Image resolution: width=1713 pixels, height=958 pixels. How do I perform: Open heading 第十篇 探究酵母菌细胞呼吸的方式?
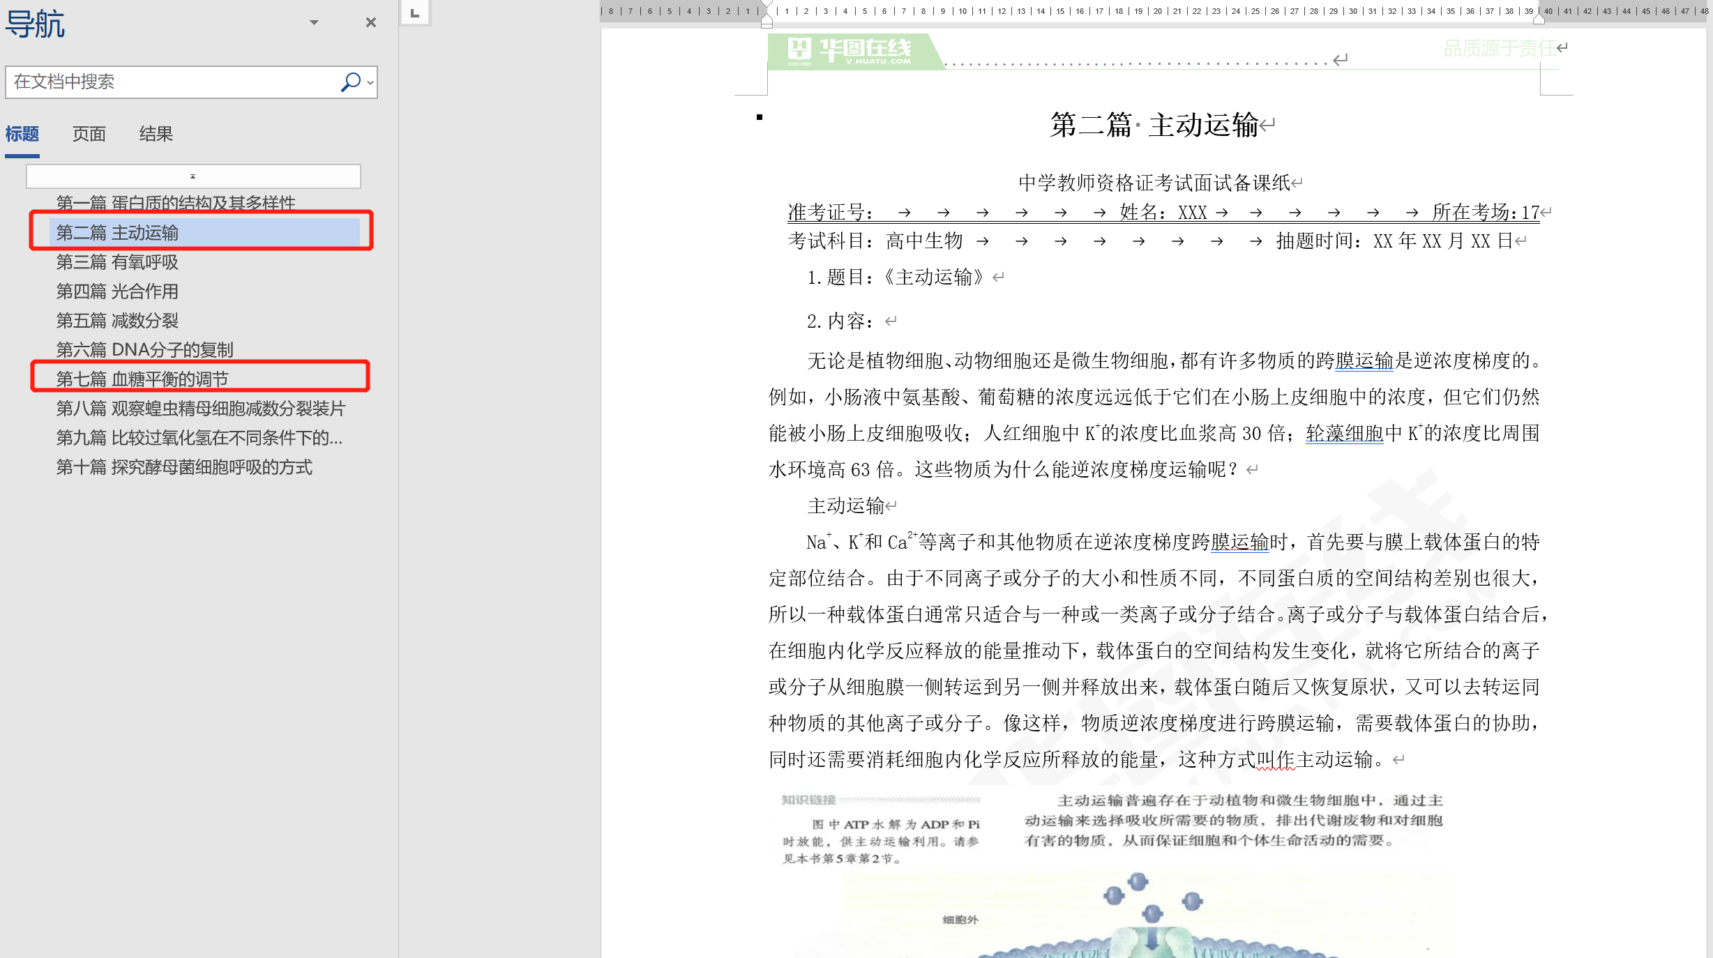pos(184,466)
